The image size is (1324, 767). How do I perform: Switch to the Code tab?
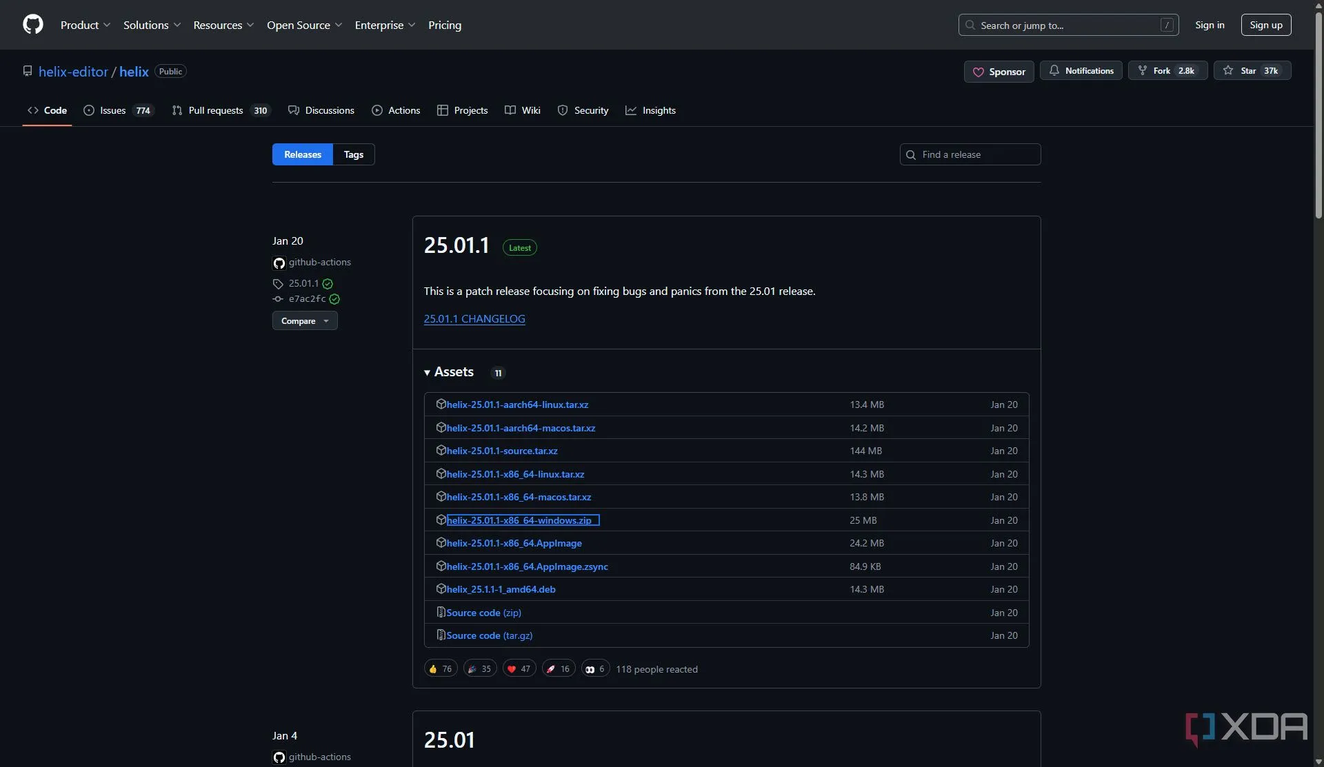47,110
